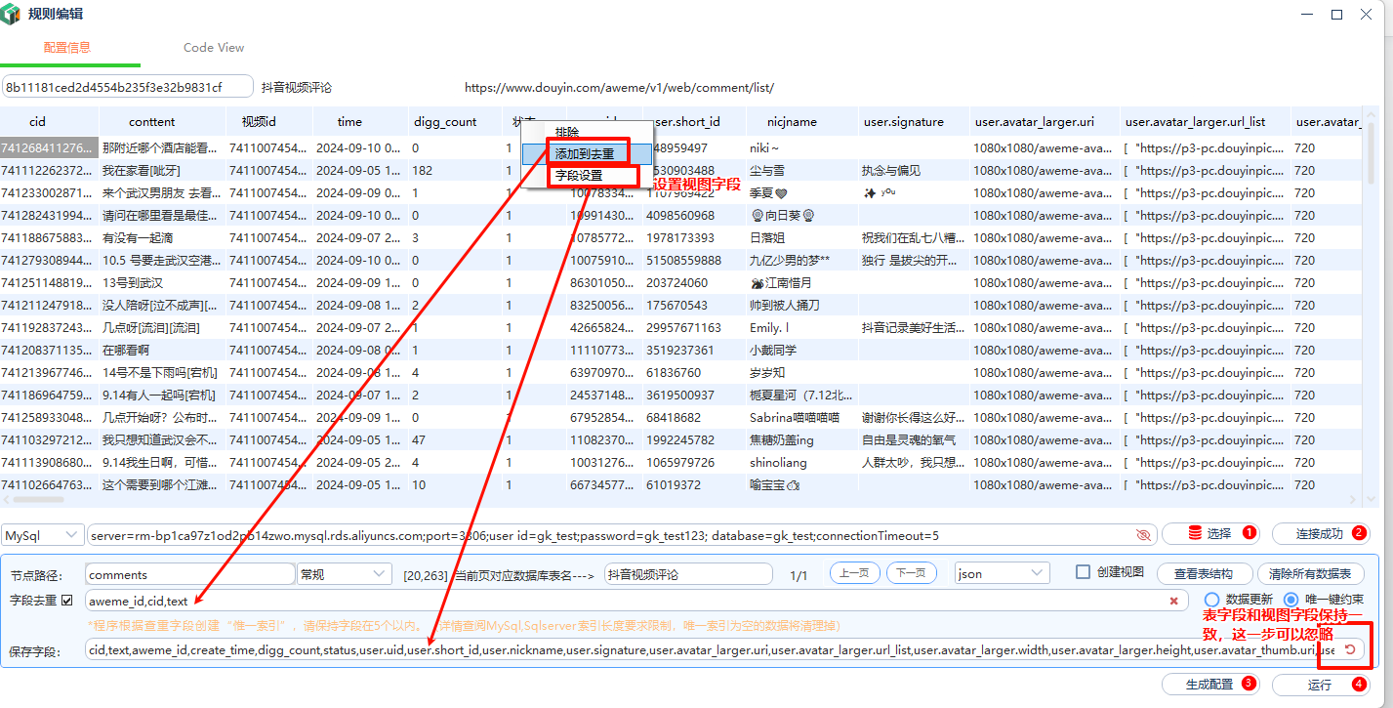Click the 选择 database button
Screen dimensions: 1393x708
1209,534
